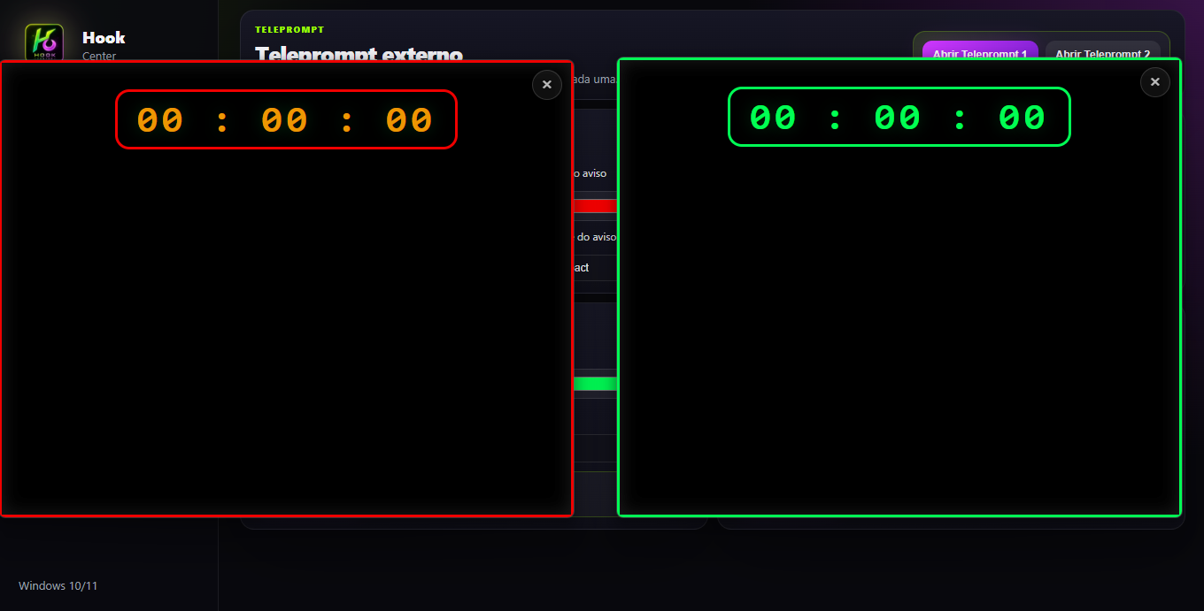Click the "Teleprompt externo" page title

359,53
